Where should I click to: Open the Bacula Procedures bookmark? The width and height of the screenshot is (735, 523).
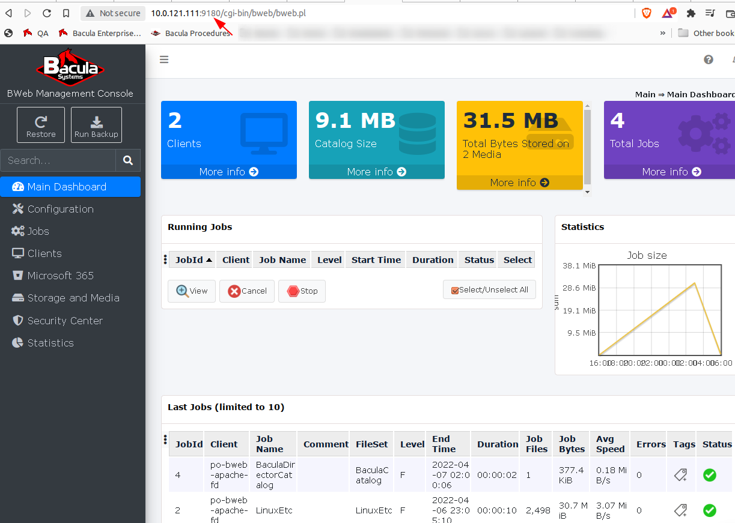coord(191,33)
